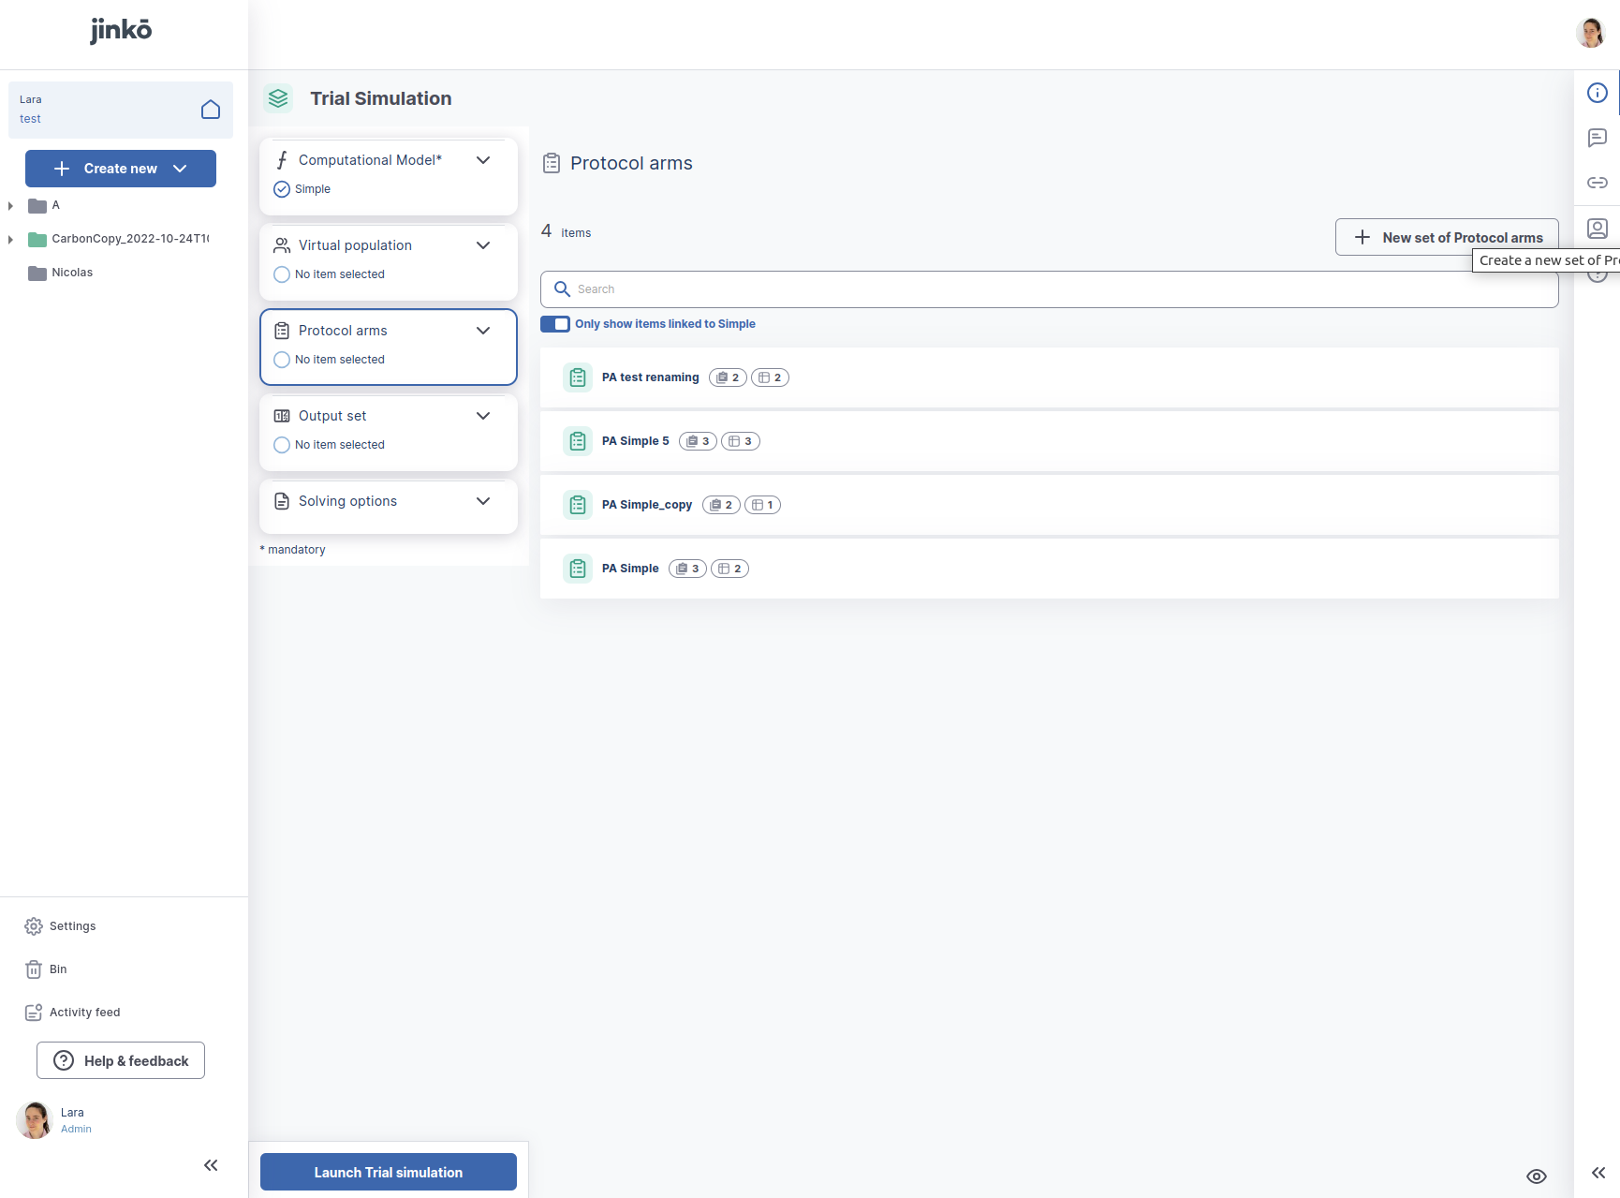The width and height of the screenshot is (1620, 1198).
Task: Click Launch Trial simulation button
Action: tap(388, 1172)
